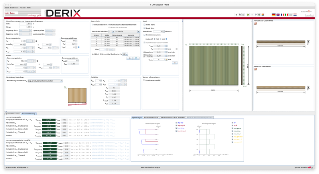Click the lock icon beside minimum thickness field
Screen dimensions: 319x174
[x=166, y=60]
